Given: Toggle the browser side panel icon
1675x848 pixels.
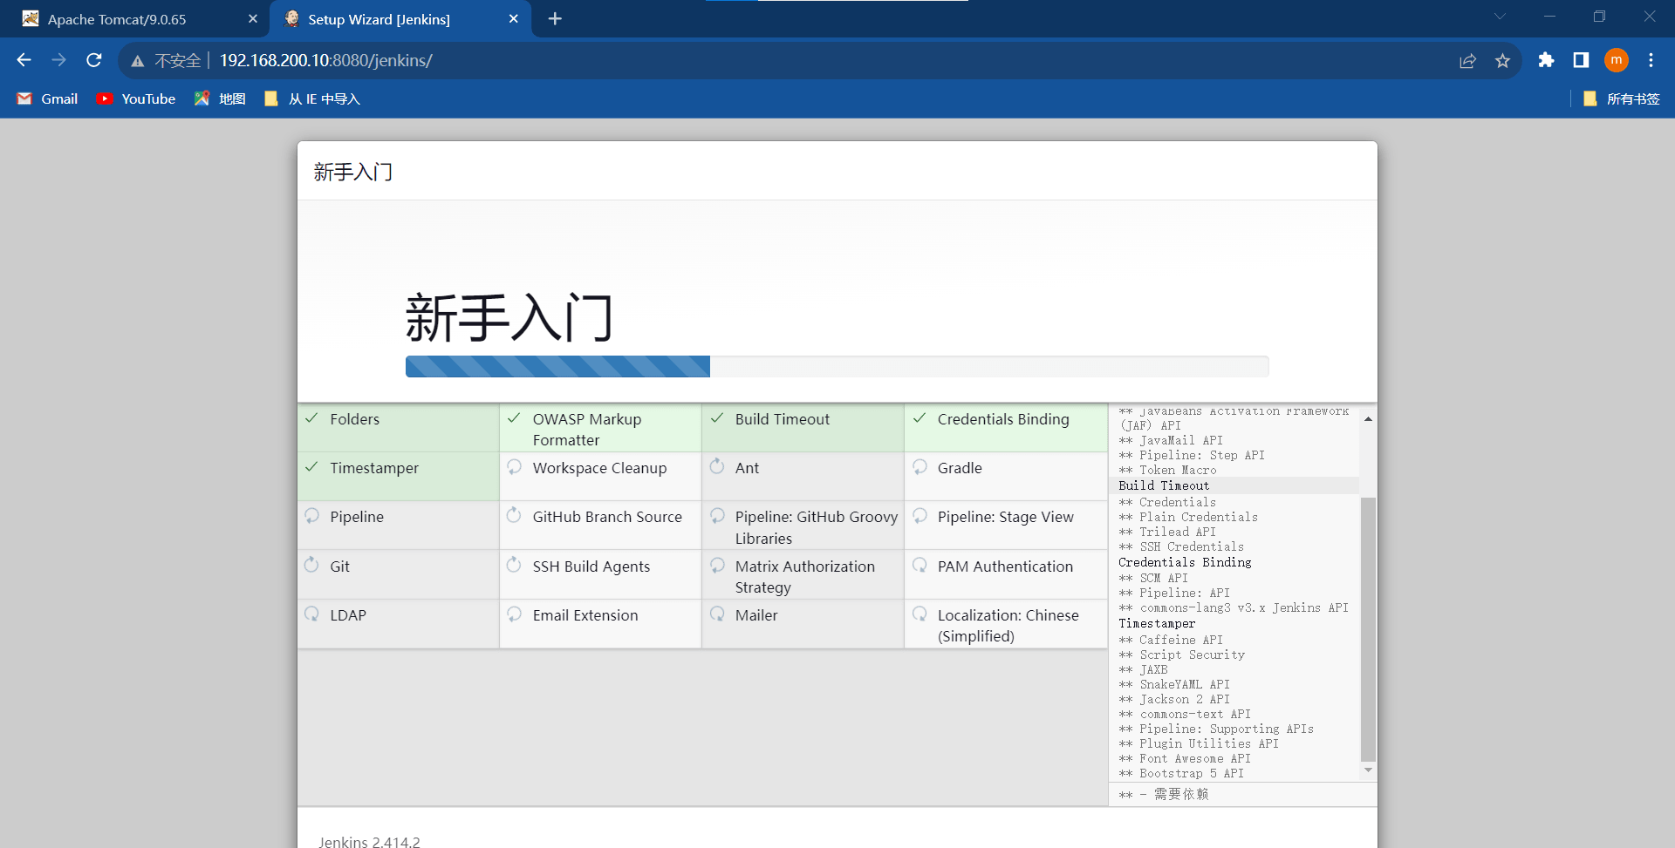Looking at the screenshot, I should coord(1581,60).
